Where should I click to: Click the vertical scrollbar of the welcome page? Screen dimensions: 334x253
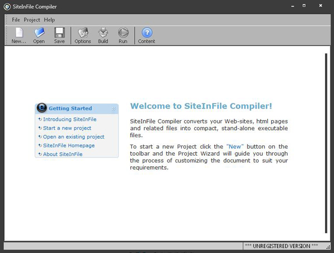click(x=326, y=143)
